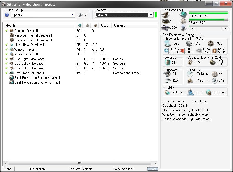Click the capacitor capacity icon showing 357

[x=190, y=62]
